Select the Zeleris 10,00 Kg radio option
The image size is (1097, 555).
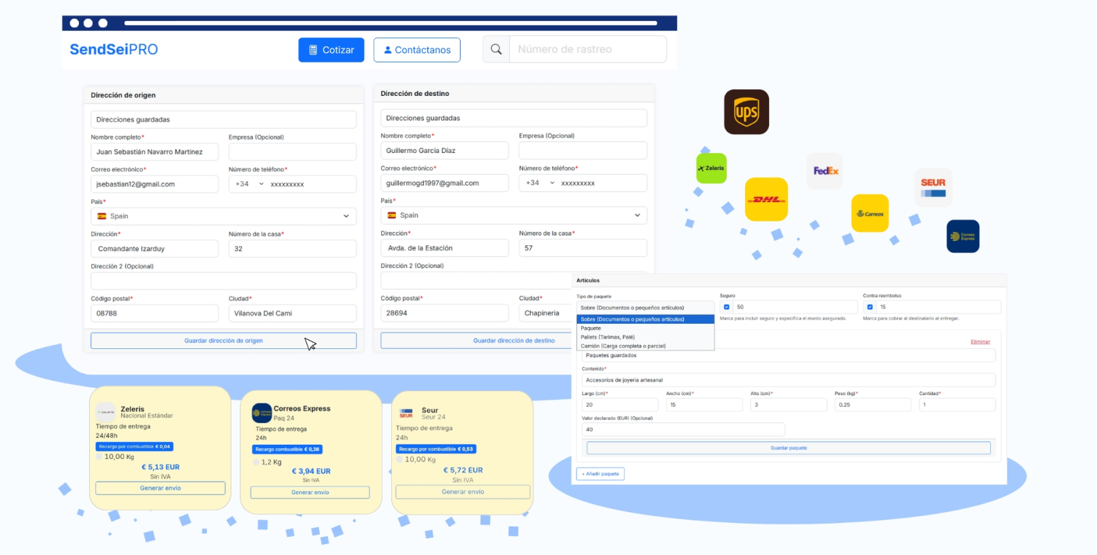coord(99,457)
